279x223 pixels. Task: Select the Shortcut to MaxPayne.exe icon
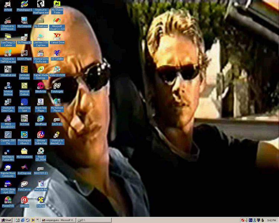click(x=41, y=7)
